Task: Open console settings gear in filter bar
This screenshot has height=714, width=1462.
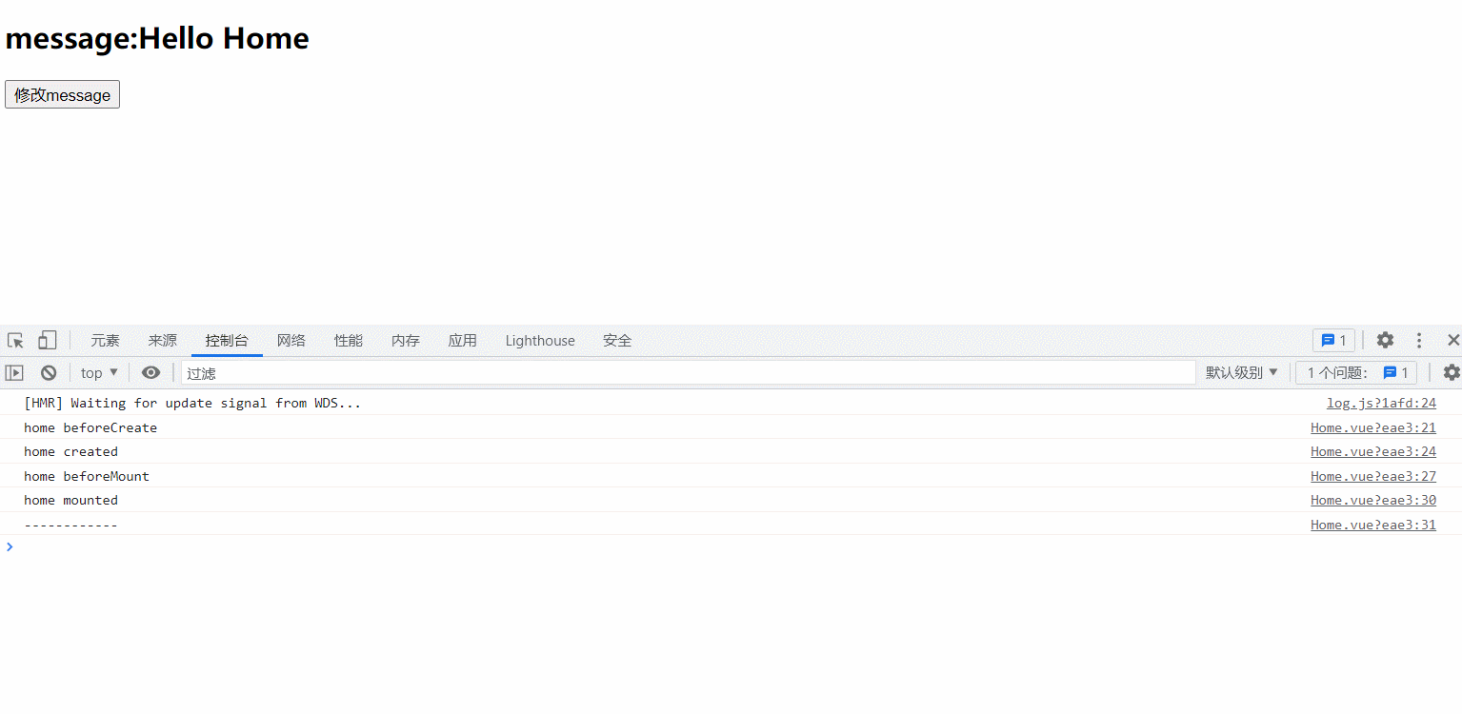Action: click(1451, 373)
